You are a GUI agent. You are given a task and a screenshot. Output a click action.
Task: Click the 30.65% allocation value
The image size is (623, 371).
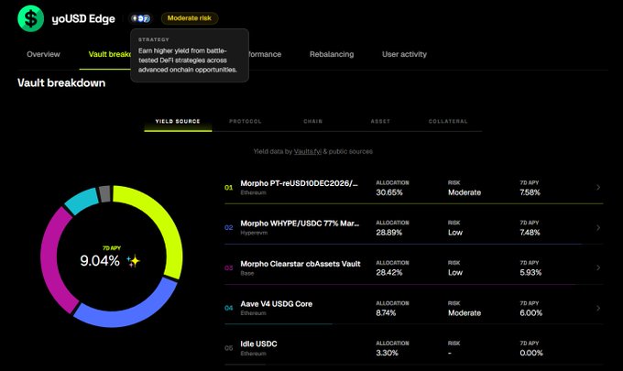click(389, 192)
